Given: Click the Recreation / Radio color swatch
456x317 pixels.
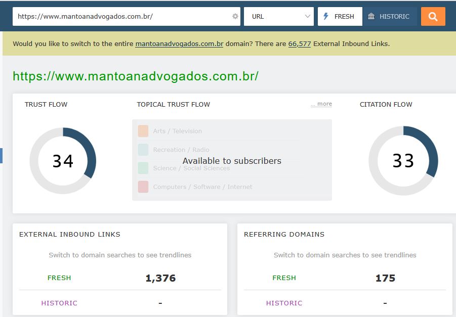Looking at the screenshot, I should [x=143, y=150].
